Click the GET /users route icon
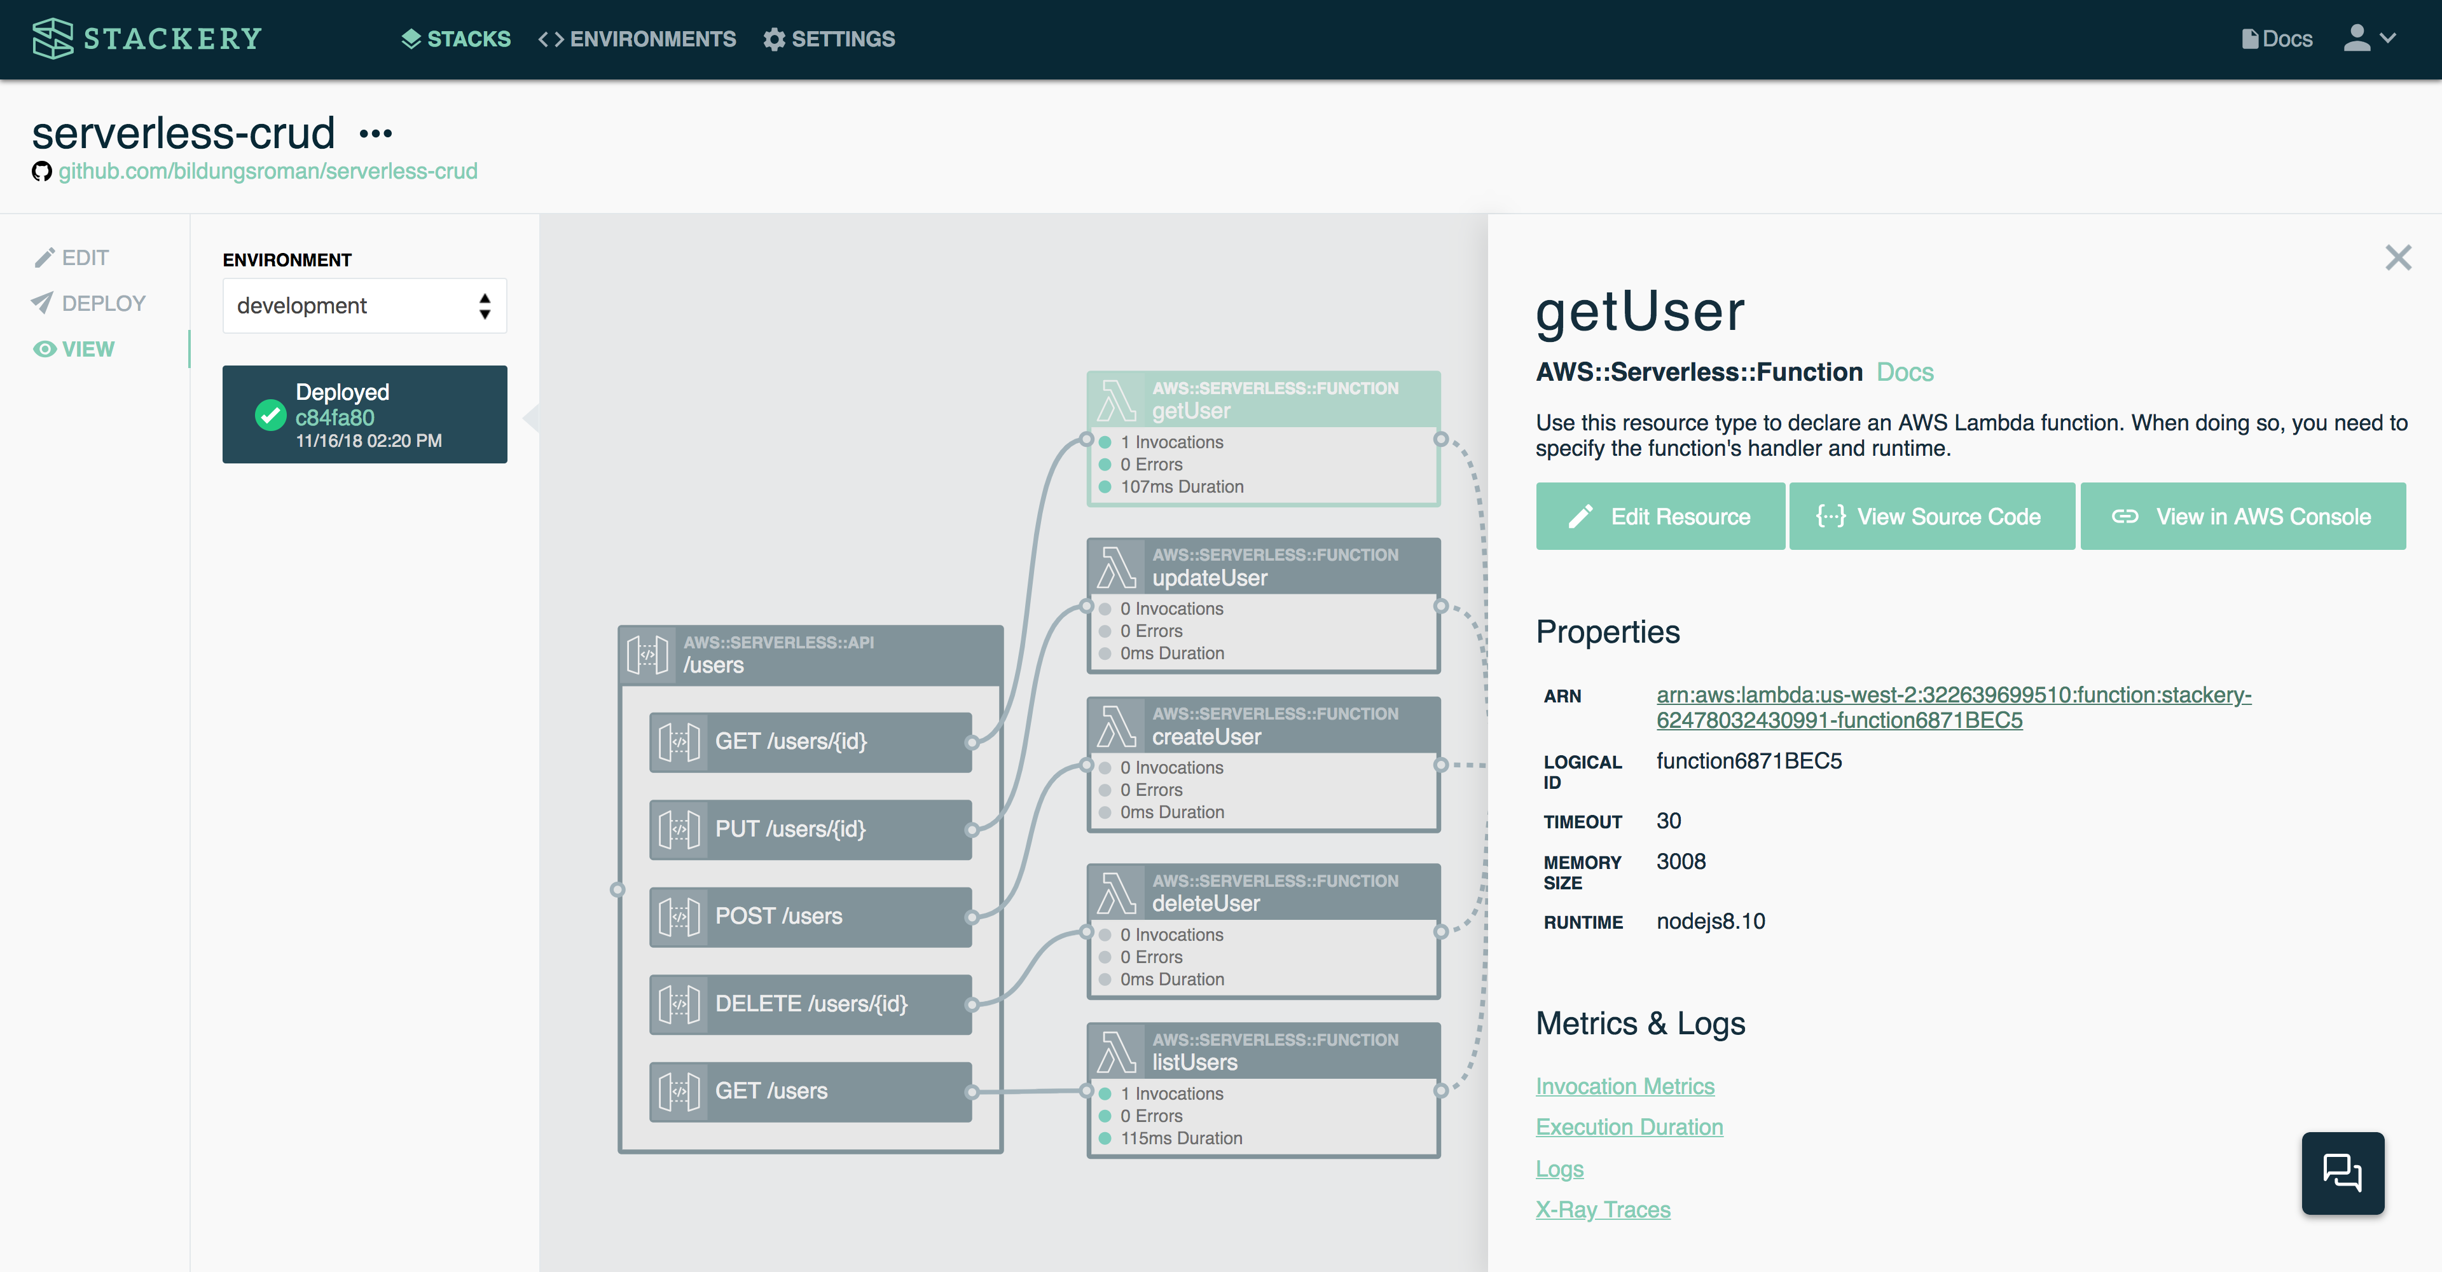 [680, 1091]
